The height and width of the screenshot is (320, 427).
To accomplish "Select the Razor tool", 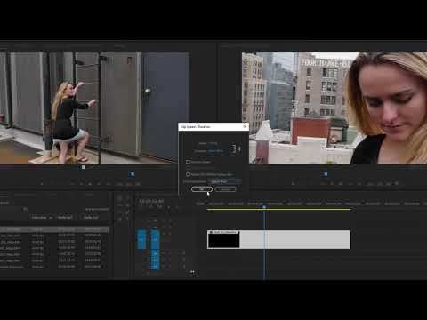I will pyautogui.click(x=128, y=205).
